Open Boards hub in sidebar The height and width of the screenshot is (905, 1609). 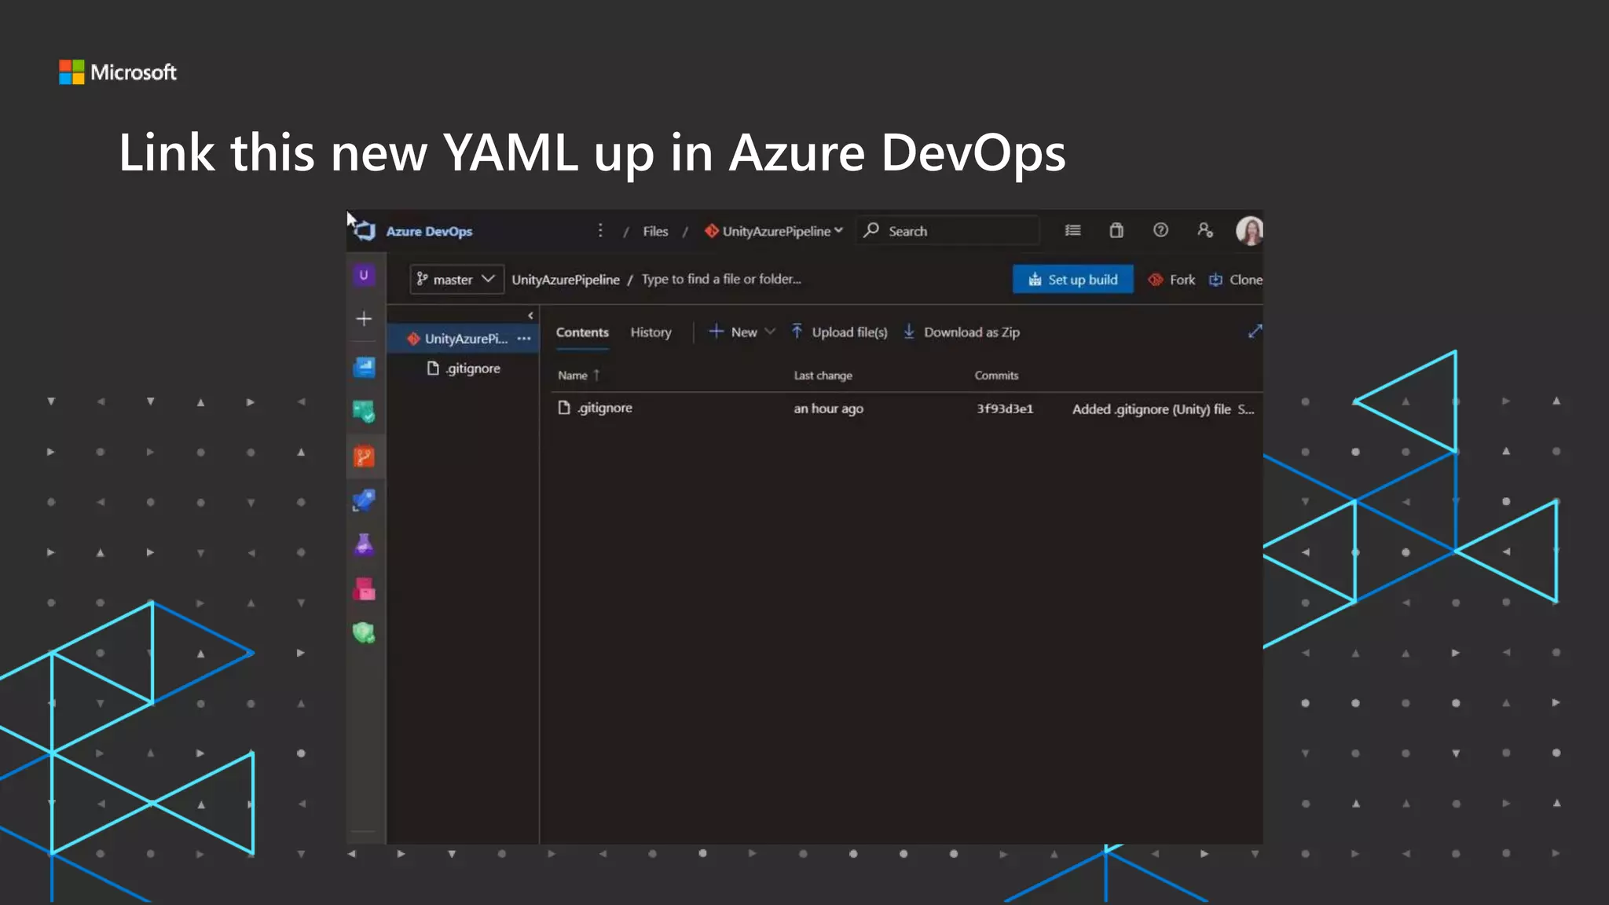click(364, 412)
